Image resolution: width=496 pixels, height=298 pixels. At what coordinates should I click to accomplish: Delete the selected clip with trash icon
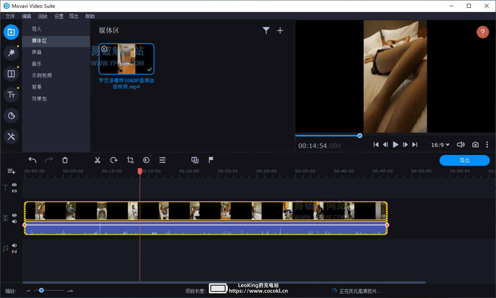[x=65, y=160]
